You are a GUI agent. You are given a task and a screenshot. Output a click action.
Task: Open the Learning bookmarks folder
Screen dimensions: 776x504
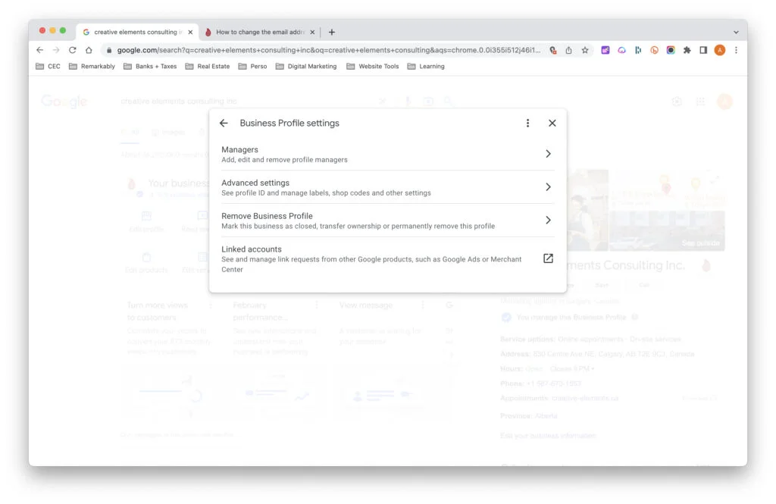426,67
